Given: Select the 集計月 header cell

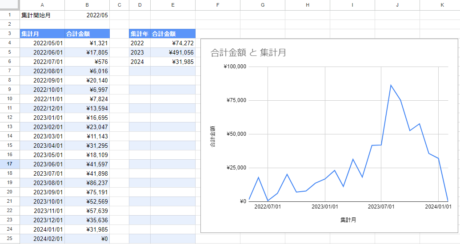Looking at the screenshot, I should 42,34.
